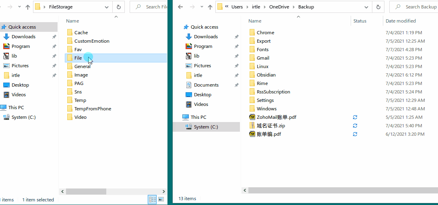Click sync status icon for 账单编.pdf
Viewport: 438px width, 205px height.
click(355, 134)
